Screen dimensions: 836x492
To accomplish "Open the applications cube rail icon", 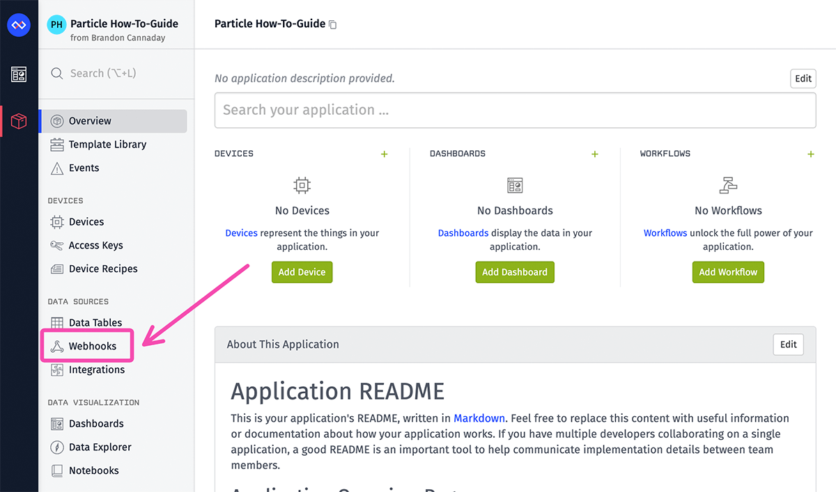I will [19, 122].
